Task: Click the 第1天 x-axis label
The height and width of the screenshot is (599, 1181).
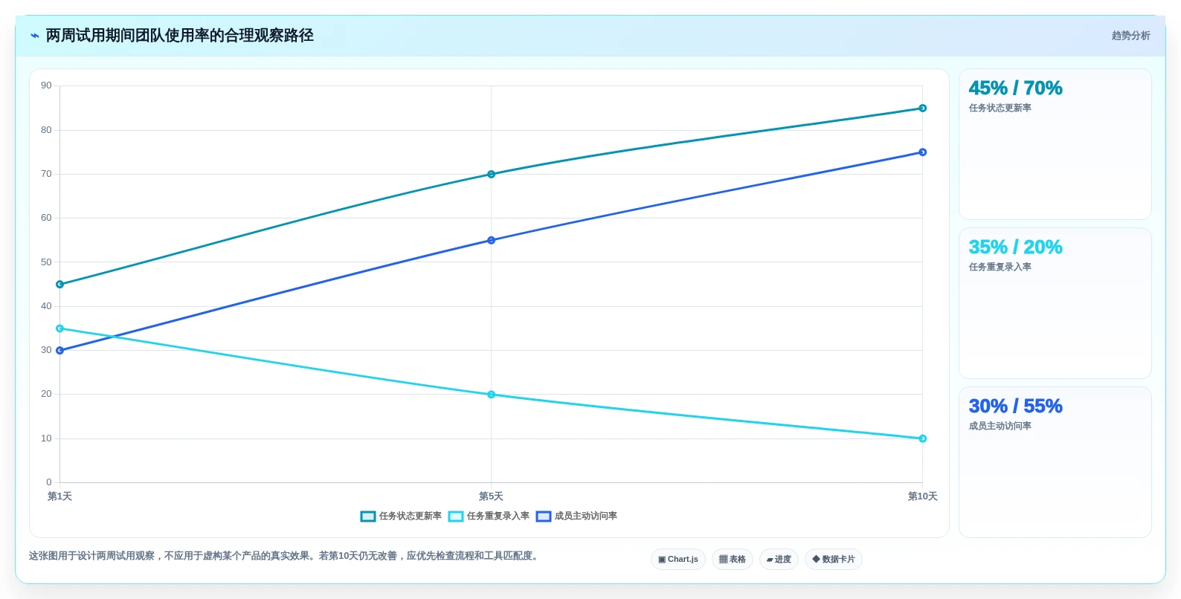Action: (x=59, y=496)
